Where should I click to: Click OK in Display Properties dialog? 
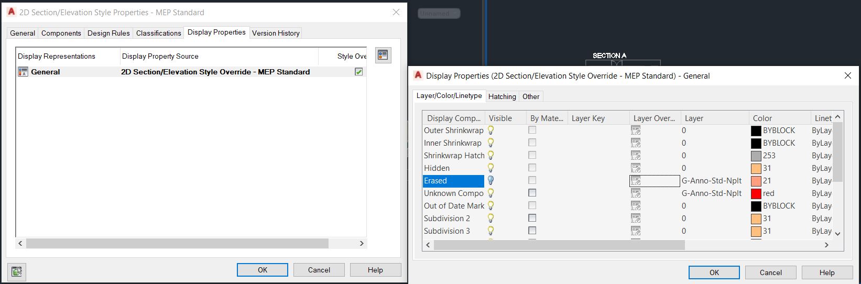(714, 272)
